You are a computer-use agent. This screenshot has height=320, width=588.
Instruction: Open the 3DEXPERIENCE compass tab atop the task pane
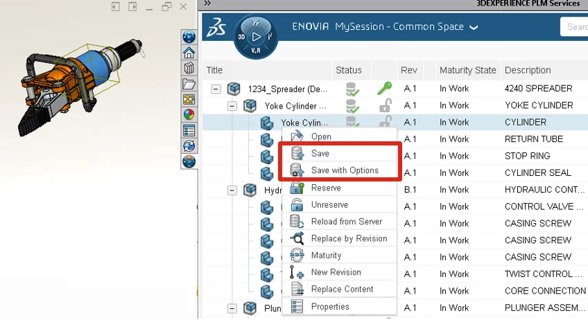[x=189, y=37]
